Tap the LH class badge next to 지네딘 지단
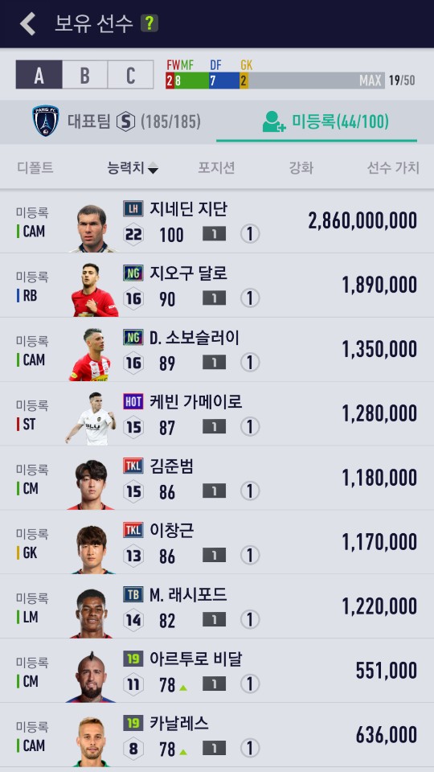 [x=133, y=208]
